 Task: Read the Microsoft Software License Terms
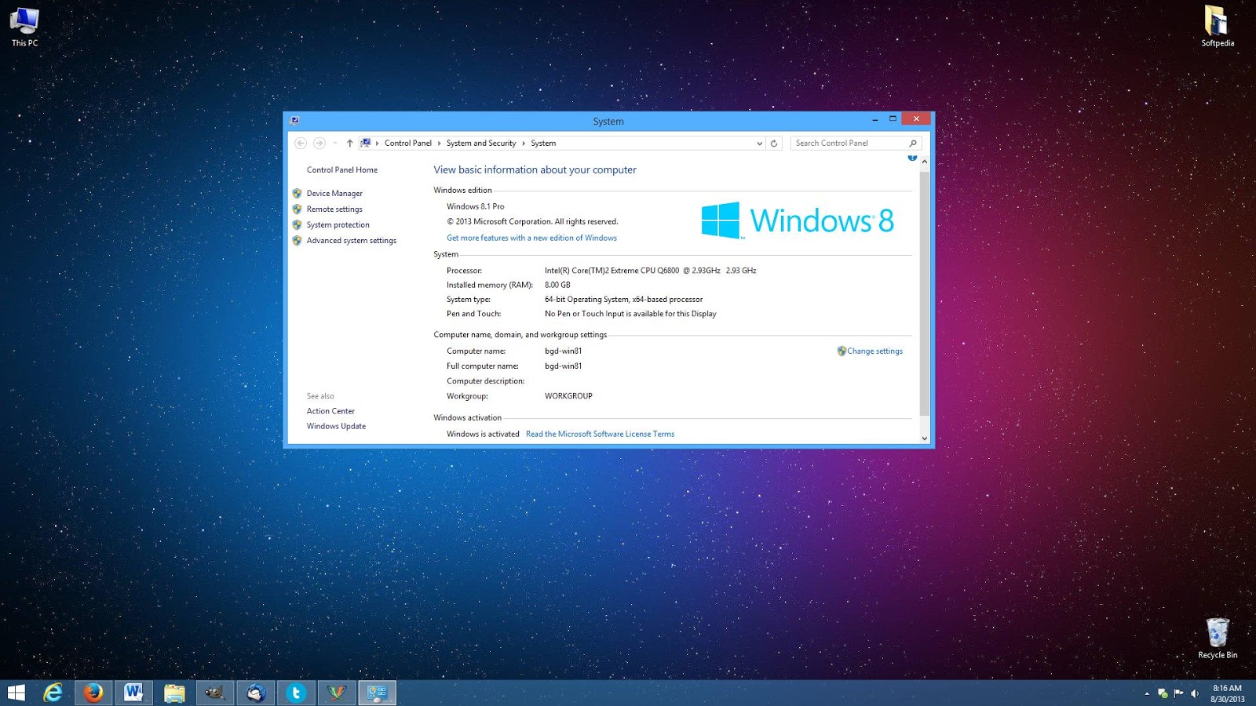pos(600,434)
